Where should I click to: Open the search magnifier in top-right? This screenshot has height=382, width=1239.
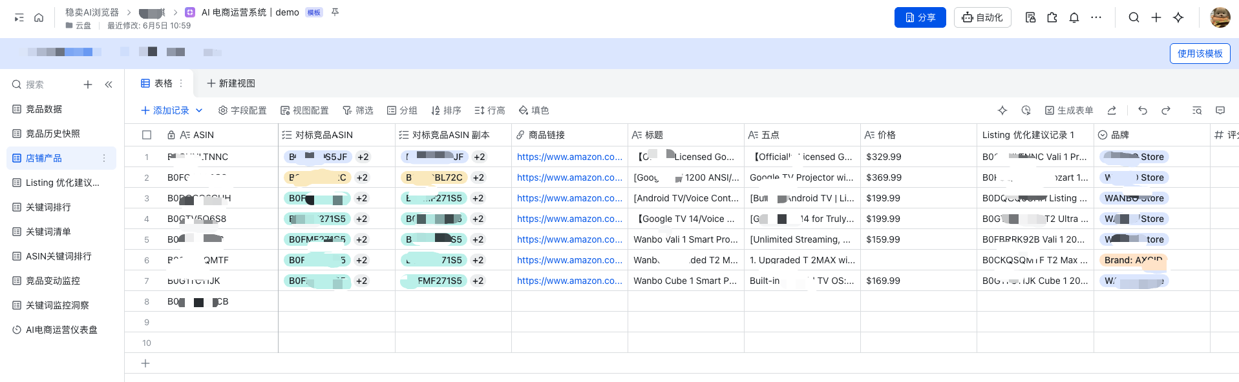pyautogui.click(x=1134, y=17)
